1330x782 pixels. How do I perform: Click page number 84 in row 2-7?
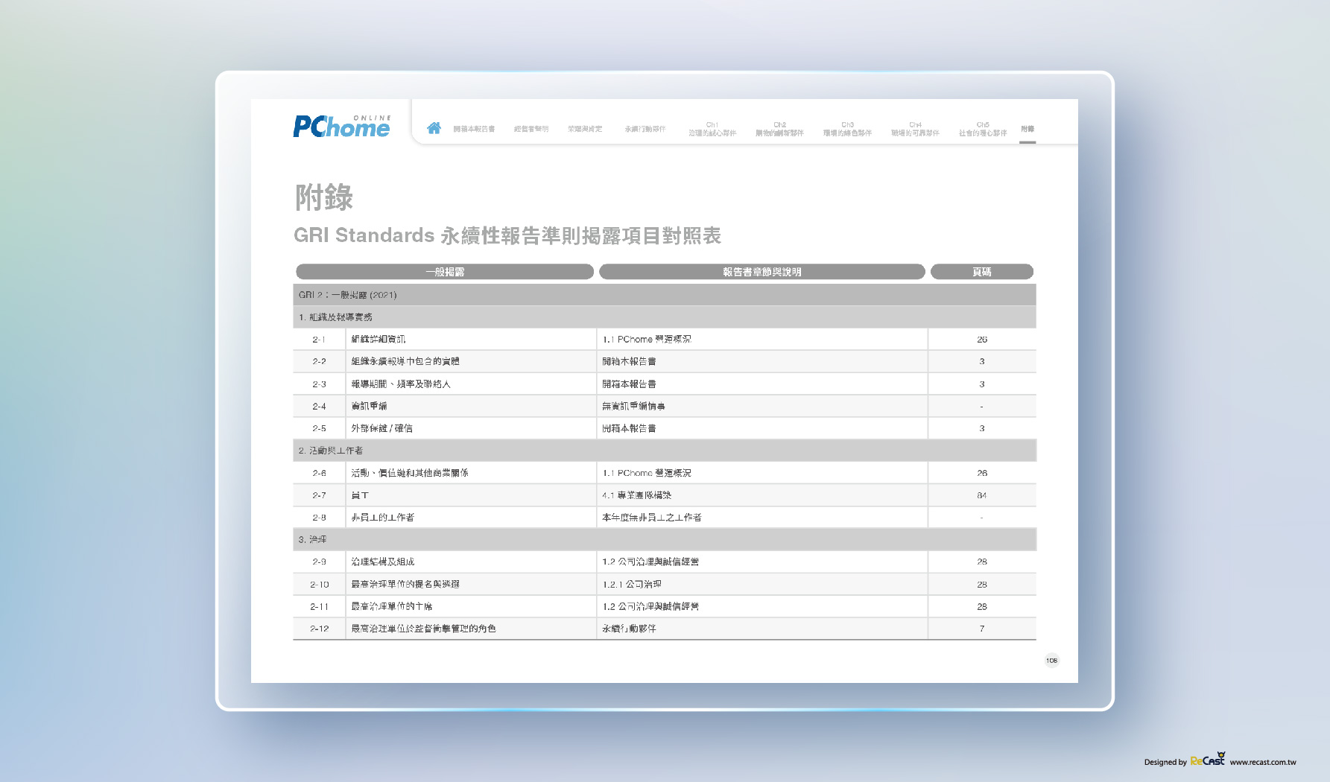click(982, 495)
